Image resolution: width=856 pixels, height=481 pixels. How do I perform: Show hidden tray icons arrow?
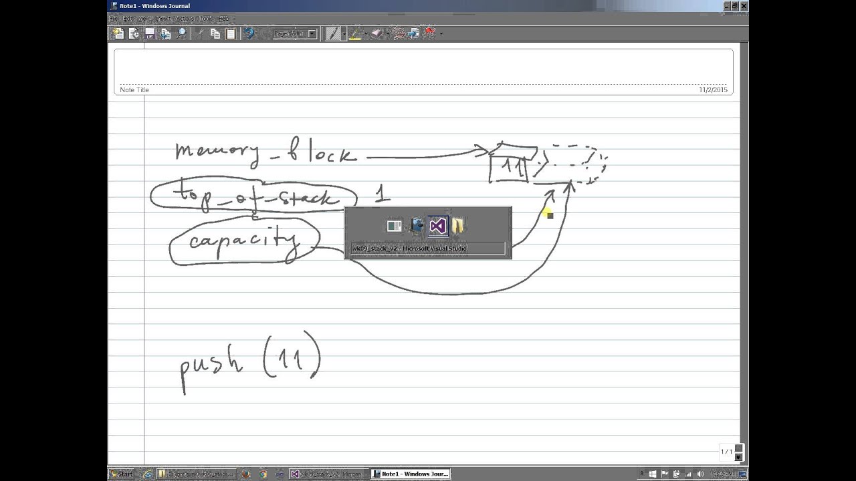point(642,474)
